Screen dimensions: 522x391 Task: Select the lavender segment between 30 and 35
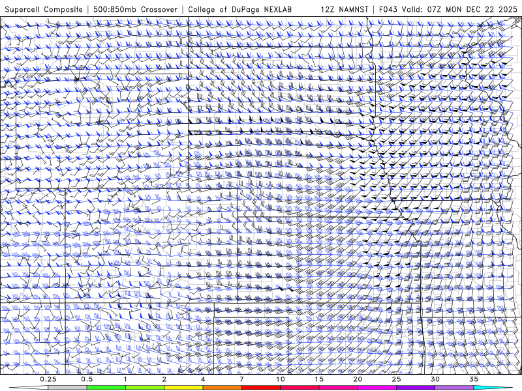point(454,388)
